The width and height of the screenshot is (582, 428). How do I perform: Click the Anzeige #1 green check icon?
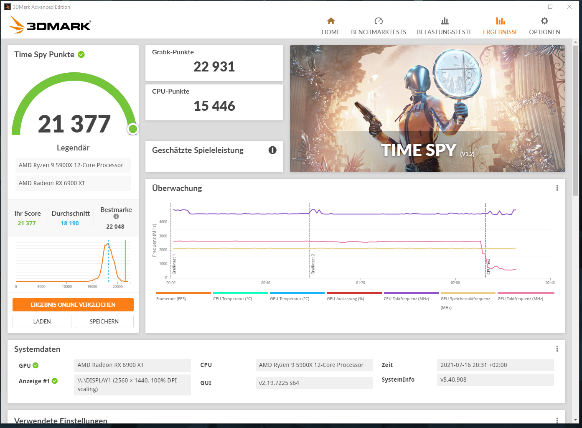[x=55, y=381]
